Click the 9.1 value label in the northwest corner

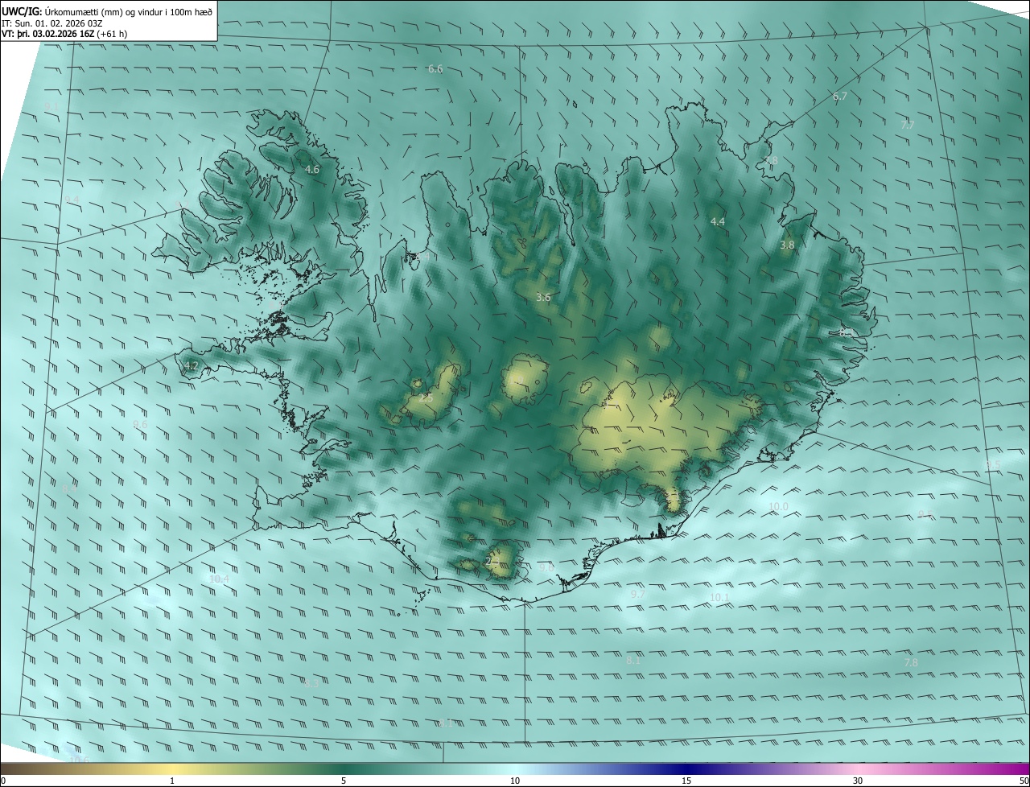click(x=52, y=107)
